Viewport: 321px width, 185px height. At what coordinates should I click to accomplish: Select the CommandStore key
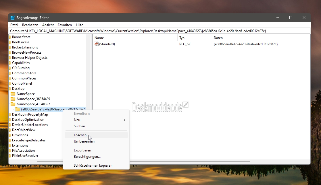point(24,73)
